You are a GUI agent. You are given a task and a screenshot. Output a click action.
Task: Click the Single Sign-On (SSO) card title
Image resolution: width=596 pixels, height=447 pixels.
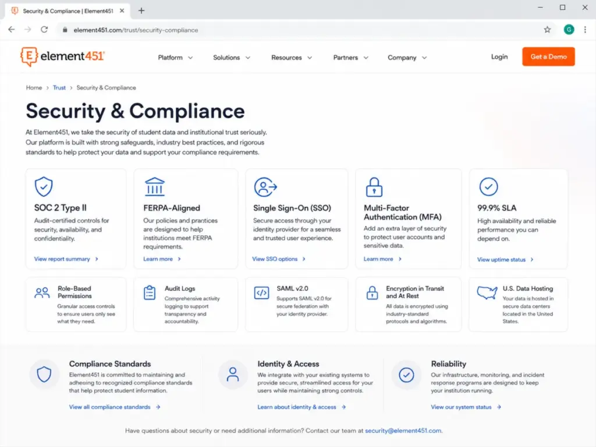coord(292,208)
